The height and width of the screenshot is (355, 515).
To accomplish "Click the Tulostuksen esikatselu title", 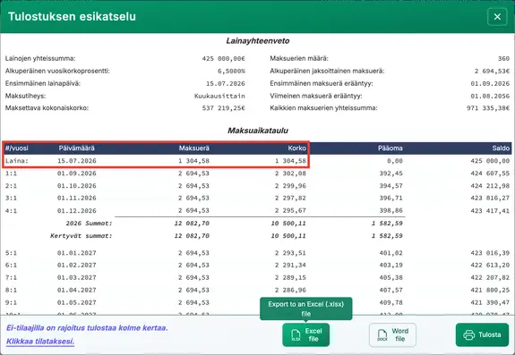I will (x=72, y=16).
